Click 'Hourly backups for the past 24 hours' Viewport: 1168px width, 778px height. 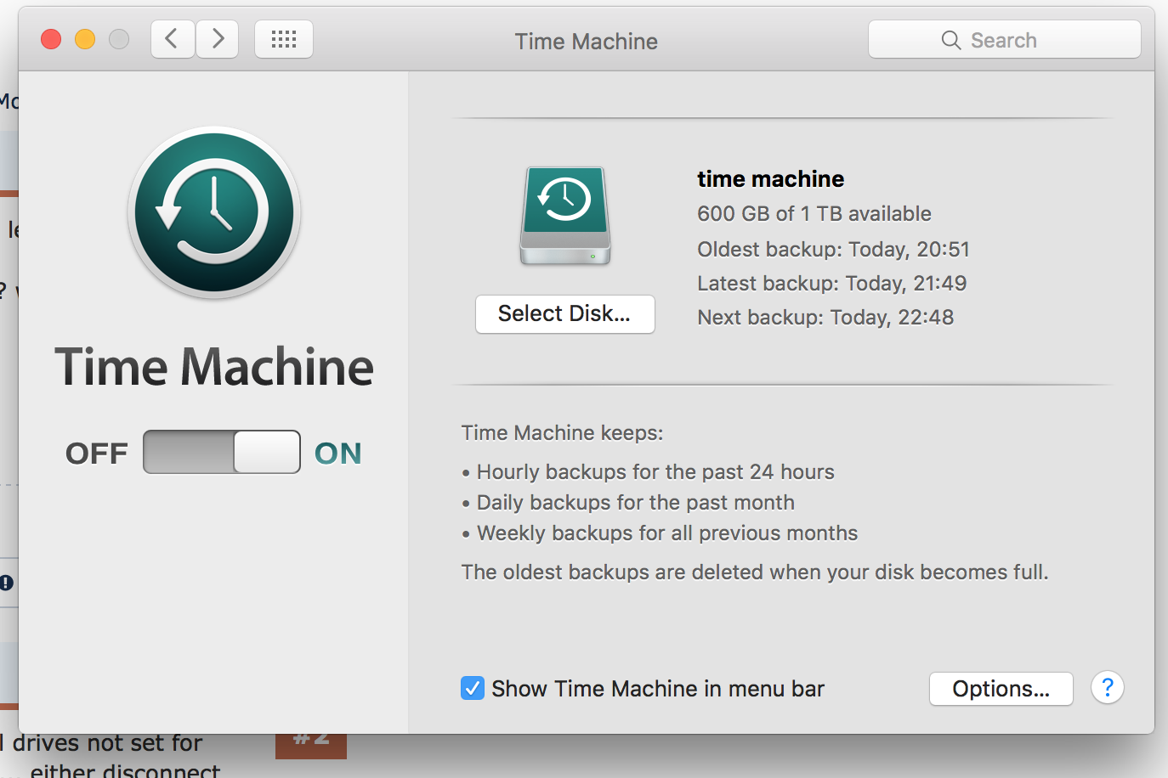tap(655, 472)
